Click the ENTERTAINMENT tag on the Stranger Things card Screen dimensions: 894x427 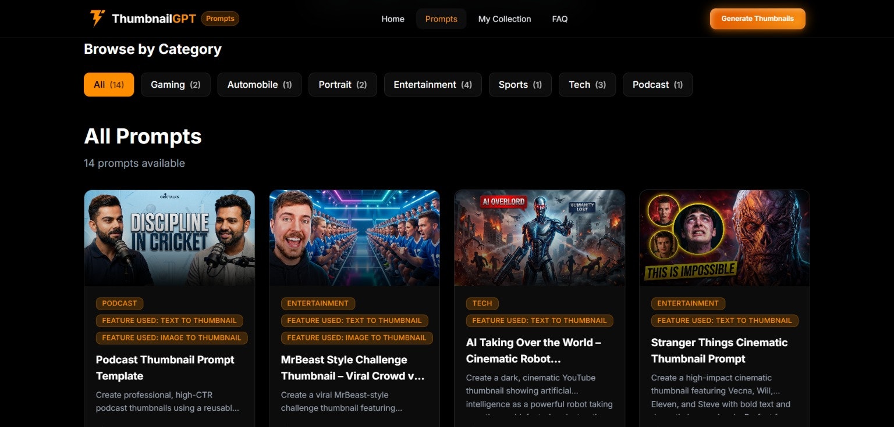click(x=688, y=303)
